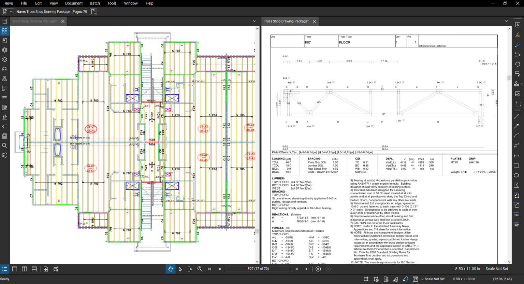Screen dimensions: 524x284
Task: Open the Layers panel icon
Action: pos(4,59)
